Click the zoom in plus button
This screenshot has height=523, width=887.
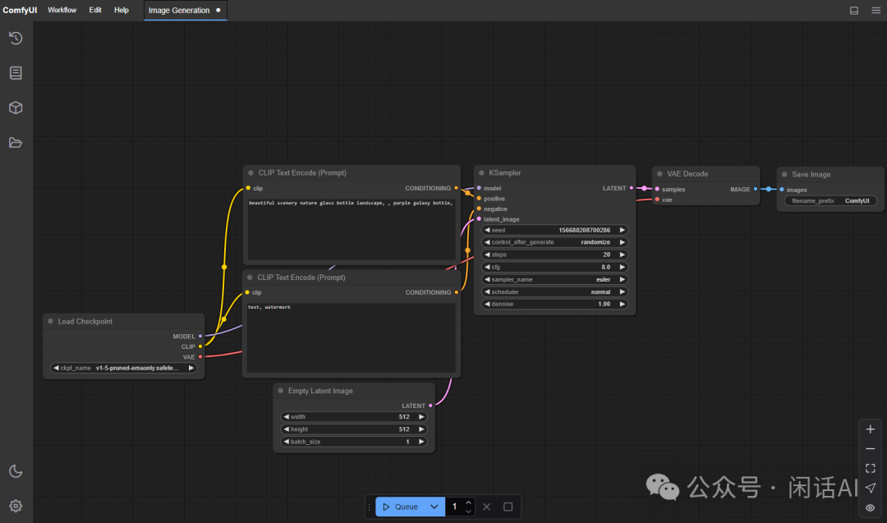870,429
